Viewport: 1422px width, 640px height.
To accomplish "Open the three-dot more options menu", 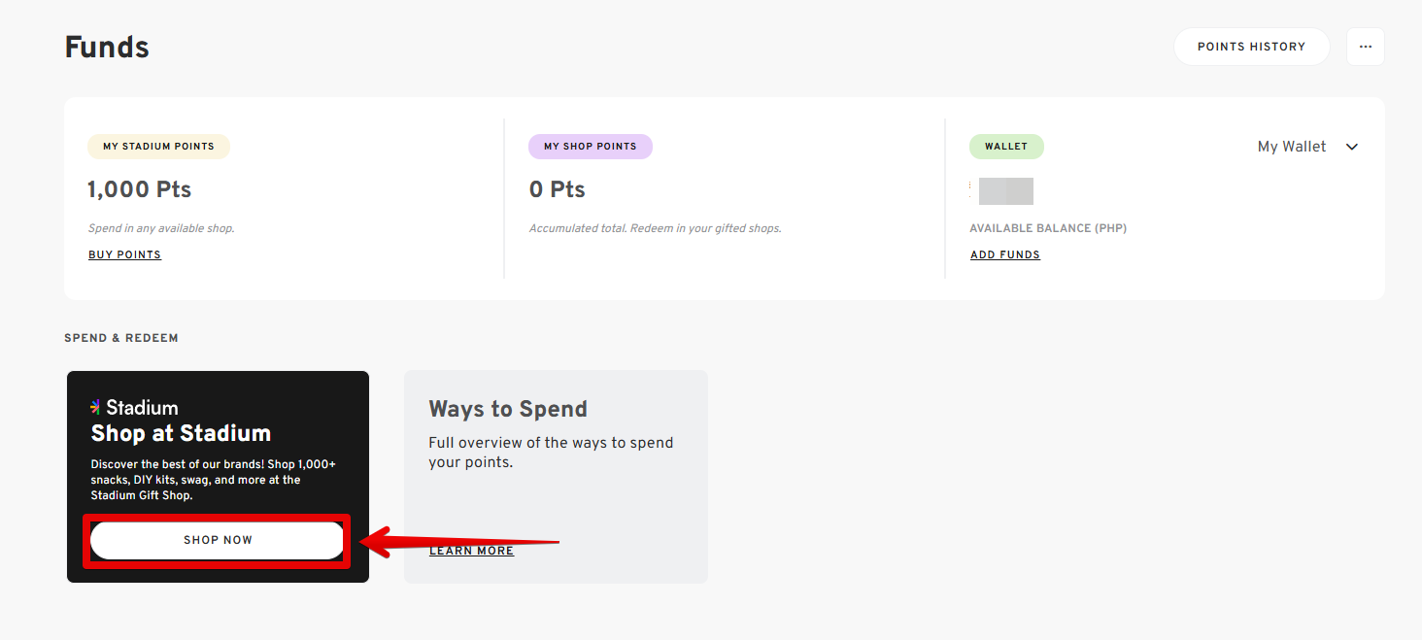I will tap(1365, 47).
